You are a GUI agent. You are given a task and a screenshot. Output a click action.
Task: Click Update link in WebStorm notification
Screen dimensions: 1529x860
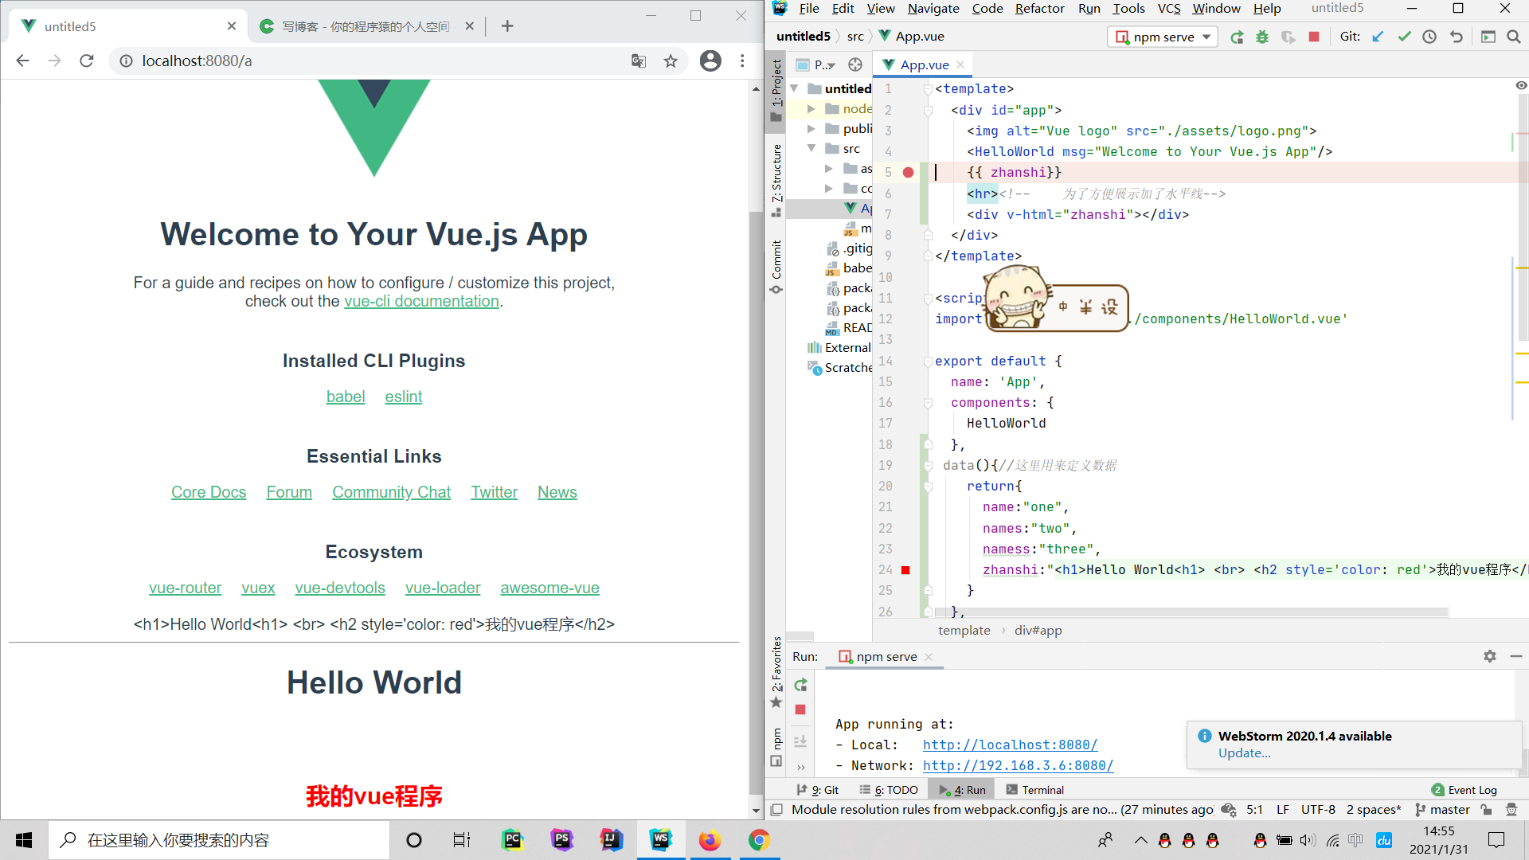pyautogui.click(x=1244, y=753)
